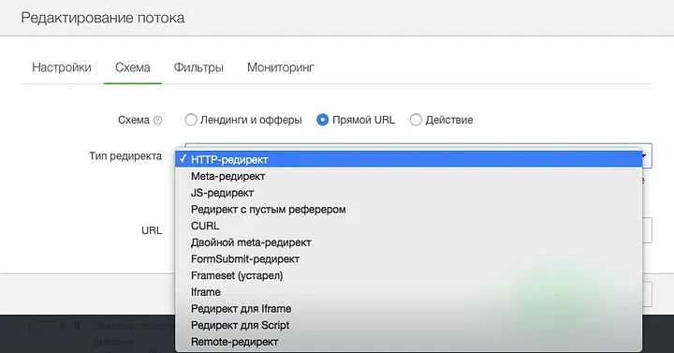Choose Редирект для Iframe option
The height and width of the screenshot is (353, 674).
(x=408, y=309)
